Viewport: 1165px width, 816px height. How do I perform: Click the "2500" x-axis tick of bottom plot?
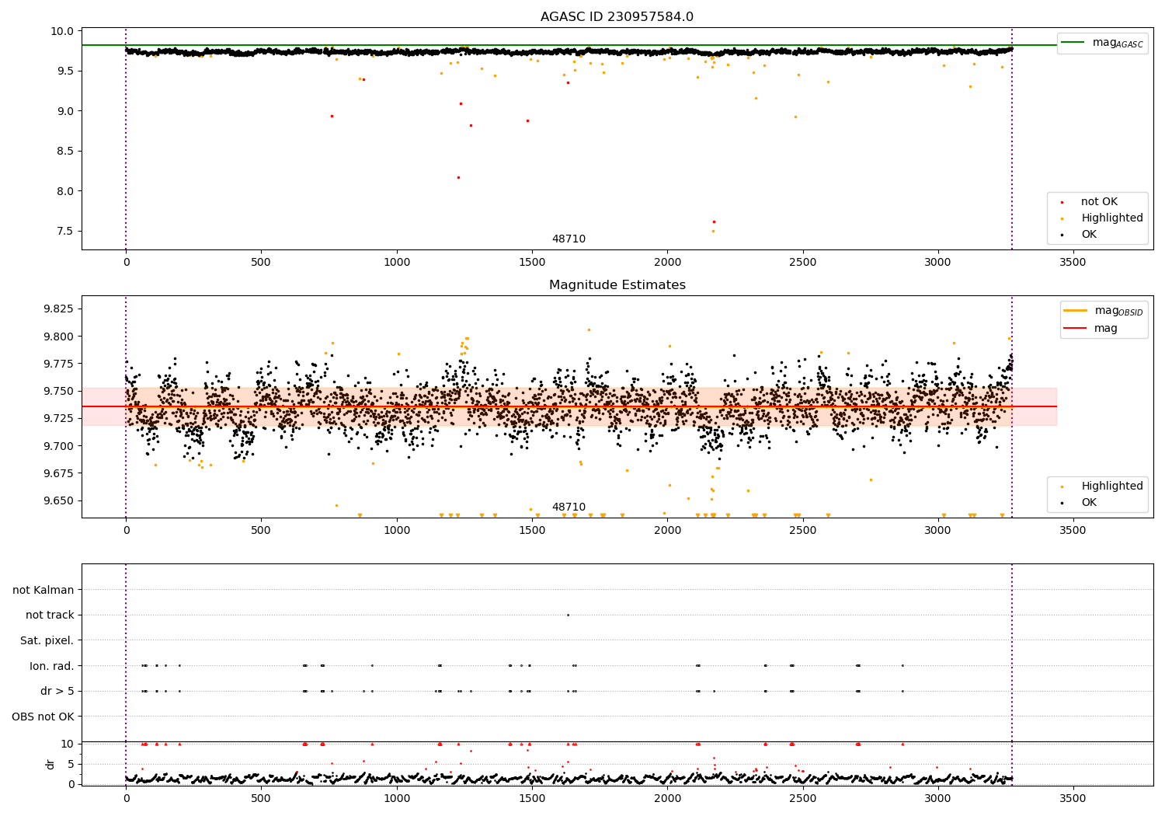802,798
